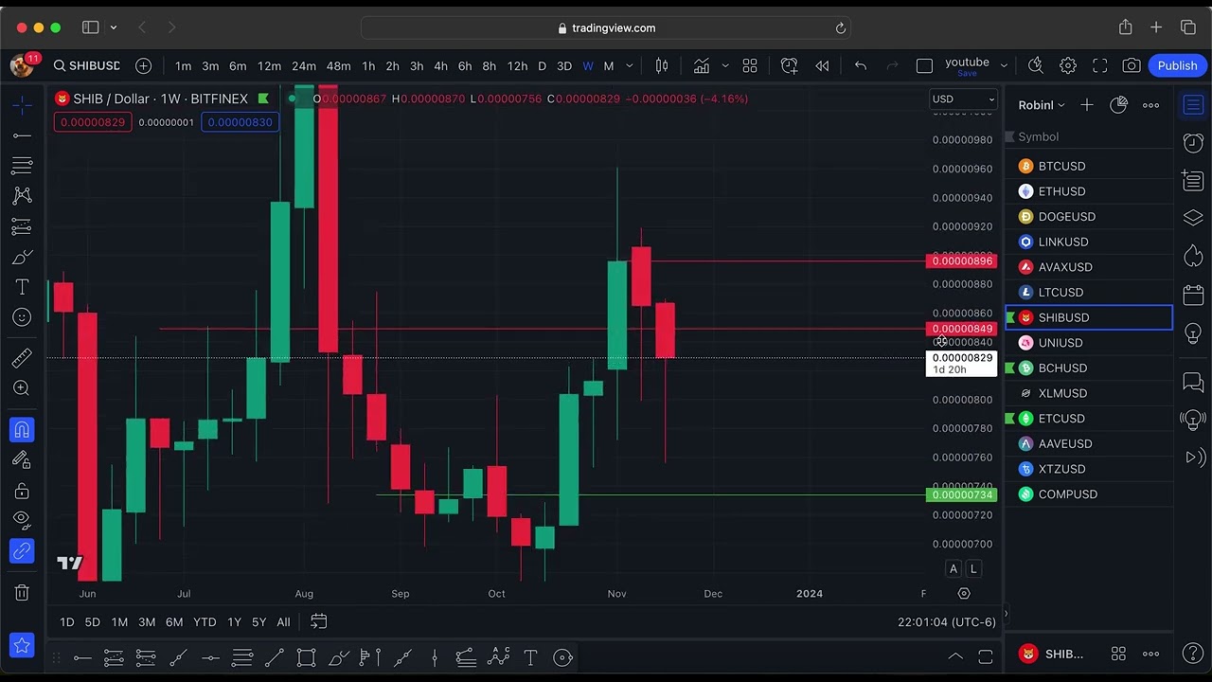Select the D daily timeframe
This screenshot has width=1212, height=682.
(x=542, y=65)
